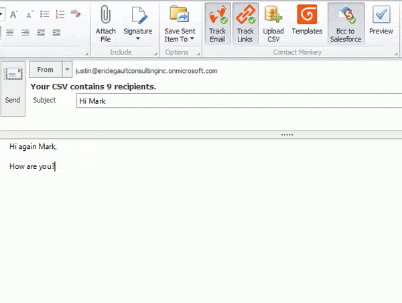Click the message body text 'How are you?'
The height and width of the screenshot is (303, 402).
coord(32,166)
